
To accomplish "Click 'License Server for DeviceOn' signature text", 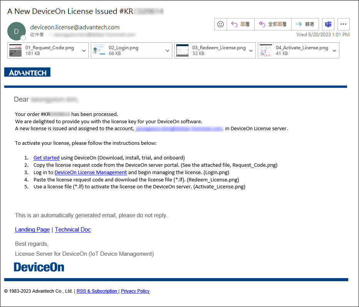I will (84, 254).
